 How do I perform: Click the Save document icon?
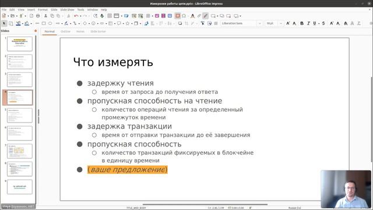21,16
